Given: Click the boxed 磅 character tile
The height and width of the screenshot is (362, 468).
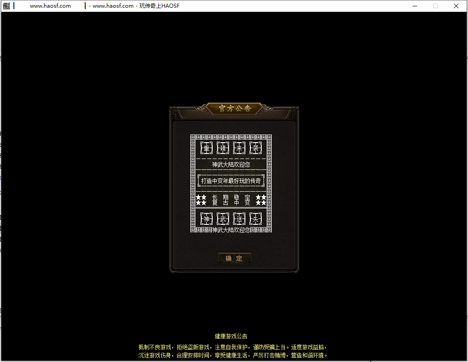Looking at the screenshot, I should [x=223, y=148].
